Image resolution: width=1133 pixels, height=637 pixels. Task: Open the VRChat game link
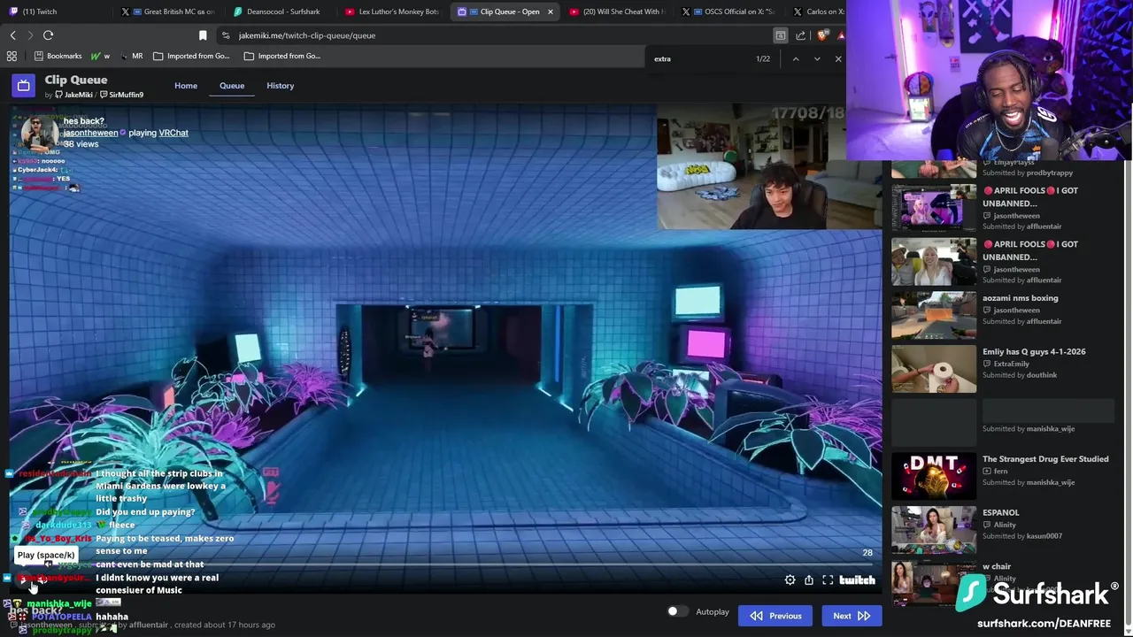point(173,133)
